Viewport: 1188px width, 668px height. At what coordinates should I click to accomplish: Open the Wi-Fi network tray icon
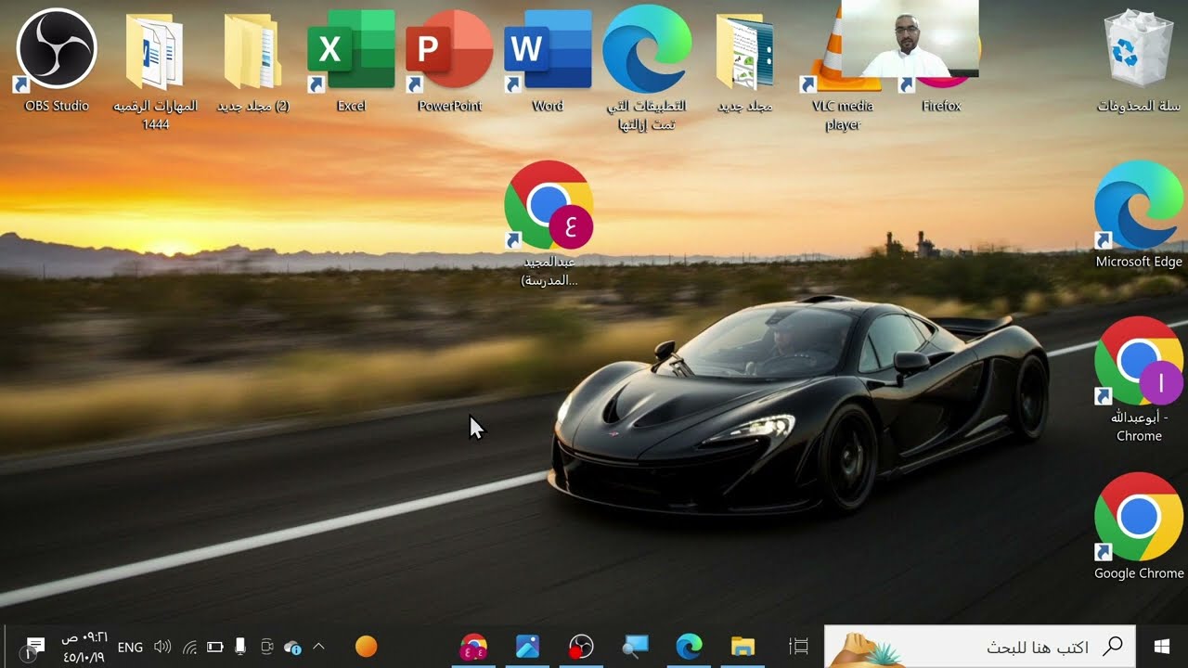click(x=189, y=647)
